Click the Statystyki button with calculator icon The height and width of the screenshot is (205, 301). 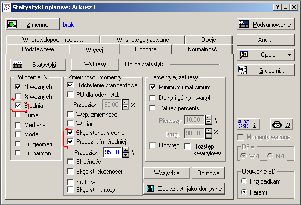[x=38, y=64]
